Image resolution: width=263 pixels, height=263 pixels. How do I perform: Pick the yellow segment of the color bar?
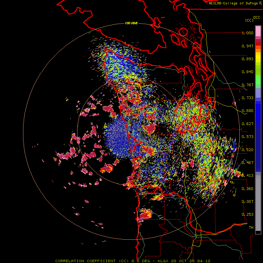click(258, 57)
